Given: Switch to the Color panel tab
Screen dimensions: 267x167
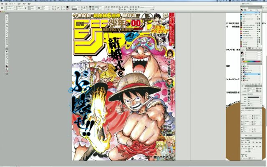Looking at the screenshot, I should pyautogui.click(x=244, y=50).
